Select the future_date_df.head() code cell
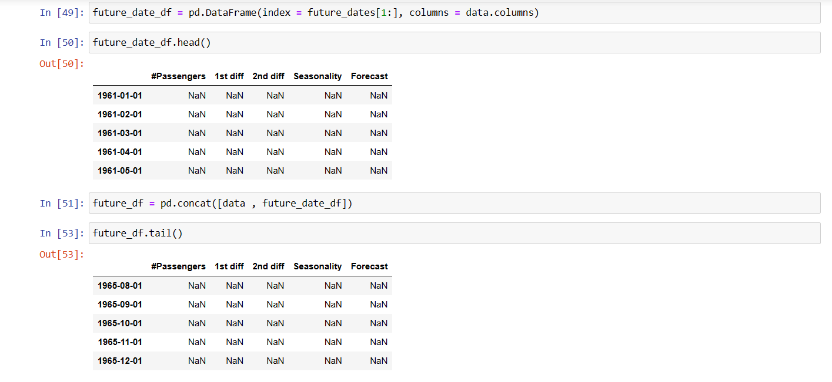Screen dimensions: 832x382 (x=455, y=43)
